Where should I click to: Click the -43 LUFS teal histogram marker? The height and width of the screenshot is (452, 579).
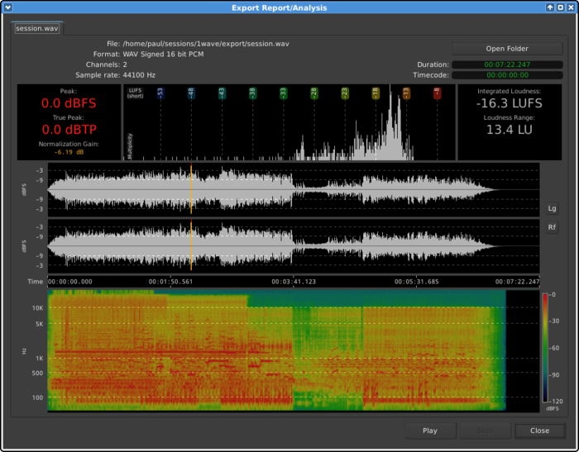(x=222, y=93)
